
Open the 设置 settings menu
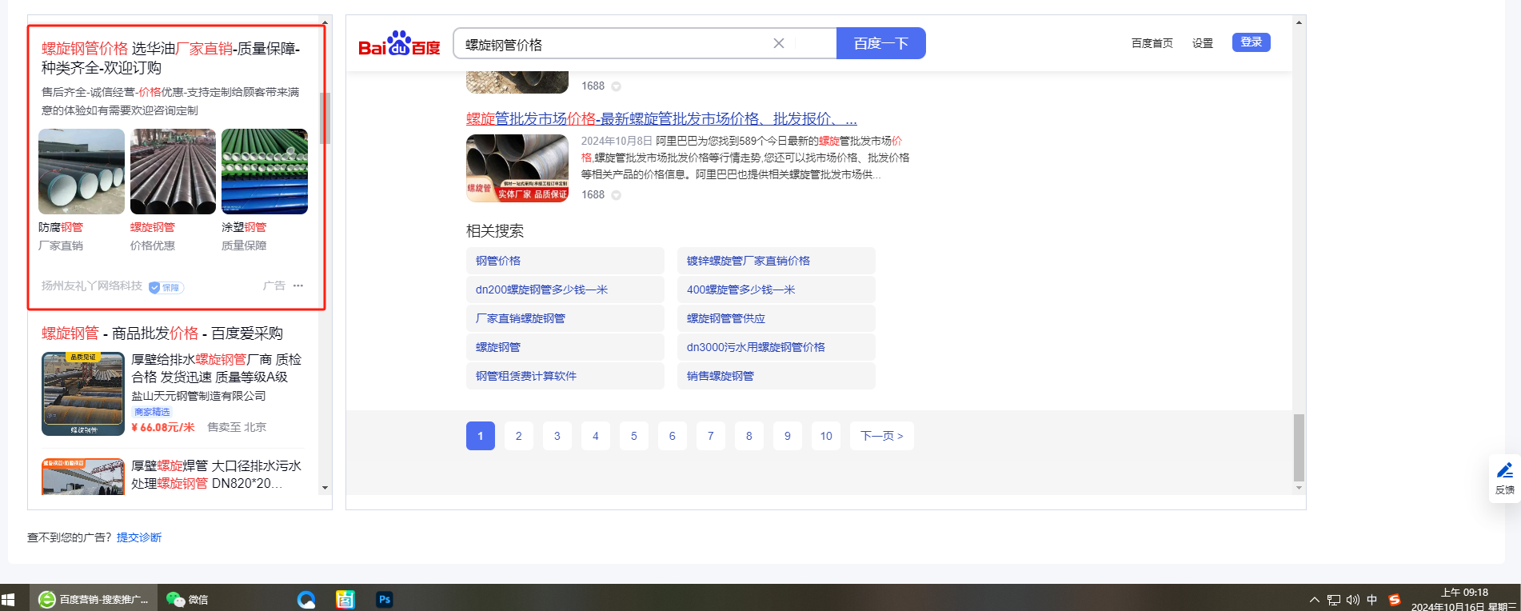pos(1203,43)
